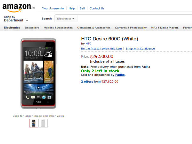The height and width of the screenshot is (144, 192).
Task: Click the large HTC phone product image
Action: (38, 74)
